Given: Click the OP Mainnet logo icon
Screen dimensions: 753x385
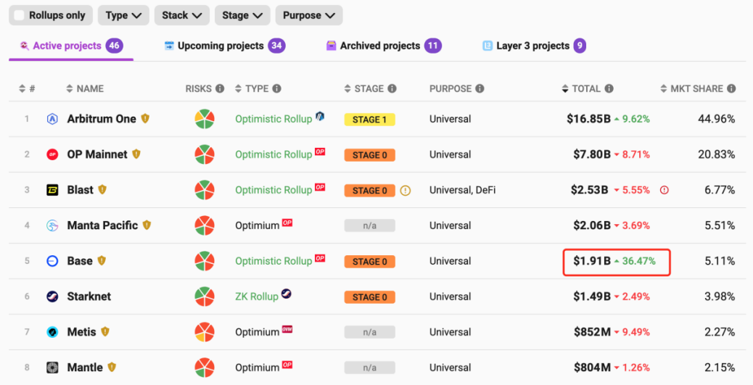Looking at the screenshot, I should click(52, 154).
